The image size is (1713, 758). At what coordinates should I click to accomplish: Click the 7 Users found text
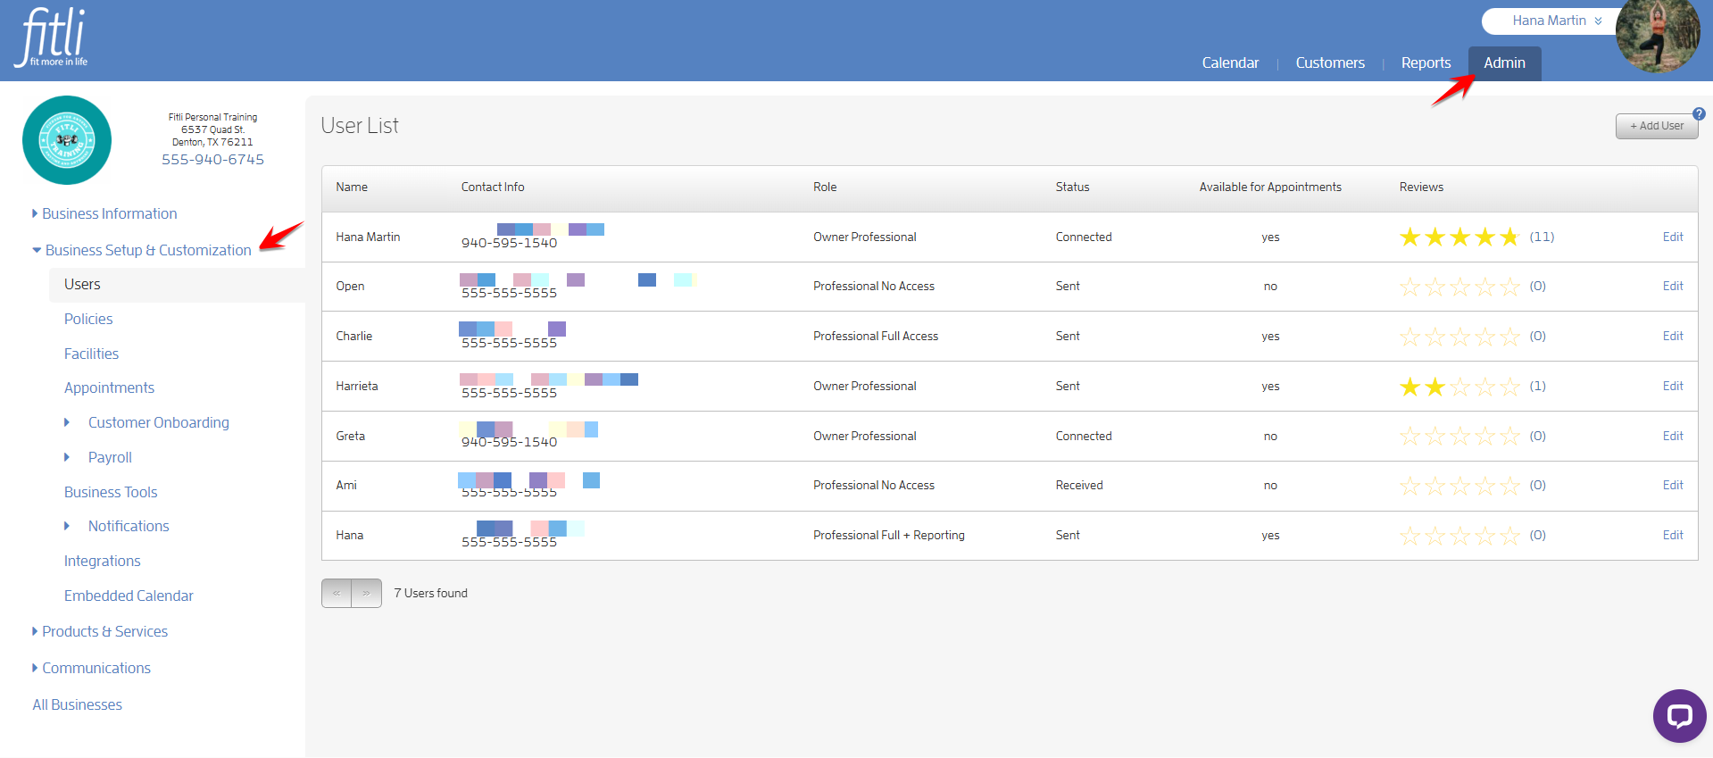coord(430,593)
